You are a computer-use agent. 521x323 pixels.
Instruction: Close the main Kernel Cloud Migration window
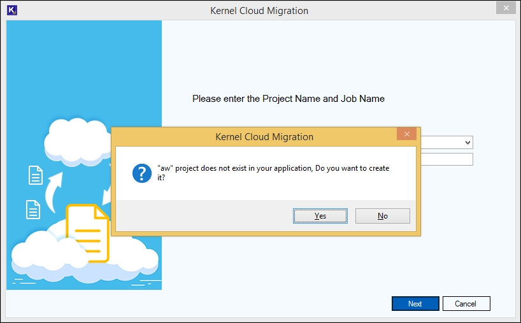click(506, 8)
